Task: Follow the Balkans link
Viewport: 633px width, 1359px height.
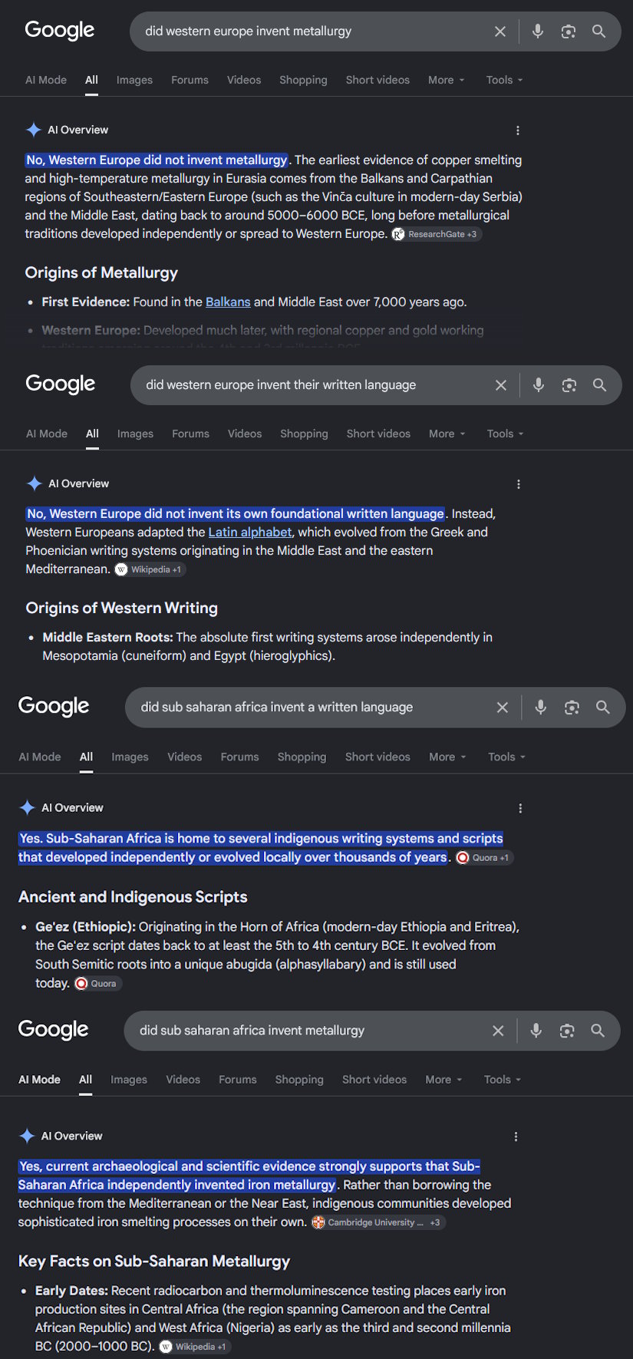Action: [x=228, y=302]
